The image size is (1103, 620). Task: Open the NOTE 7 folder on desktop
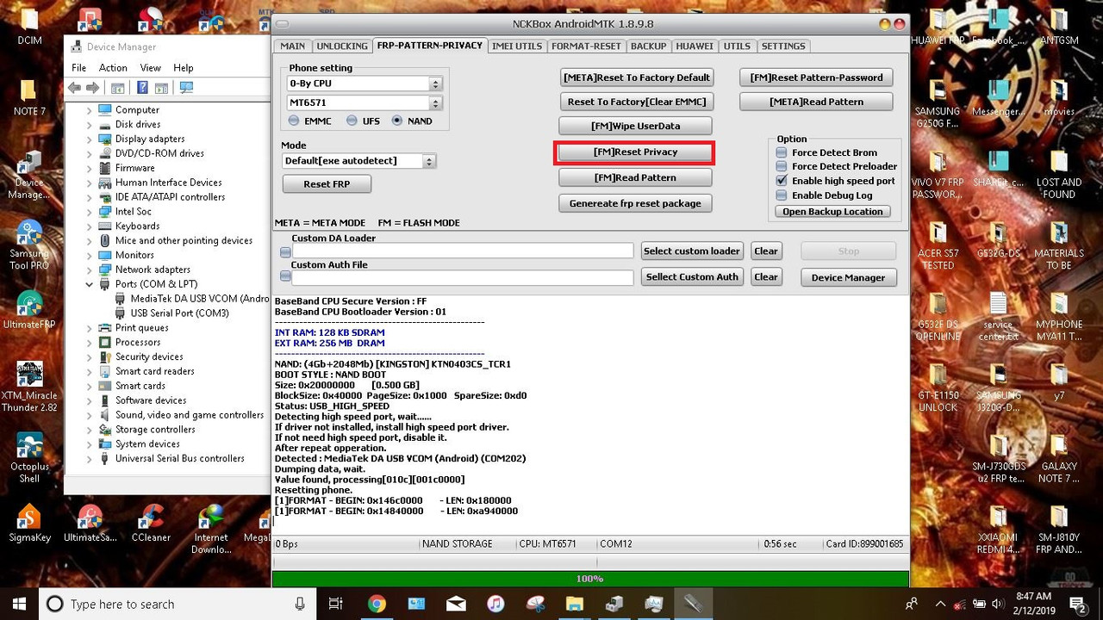pyautogui.click(x=29, y=97)
